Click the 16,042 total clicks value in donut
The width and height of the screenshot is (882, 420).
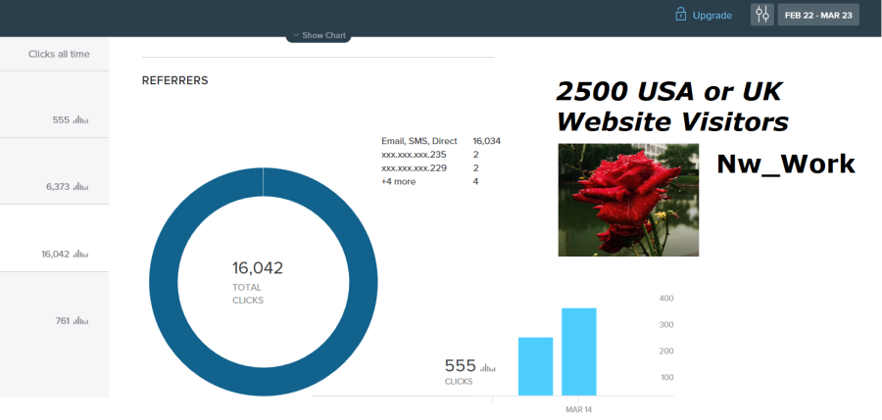click(x=258, y=268)
